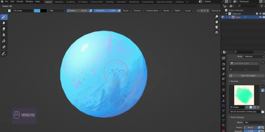
Task: Open the Falloff dropdown
Action: point(178,11)
